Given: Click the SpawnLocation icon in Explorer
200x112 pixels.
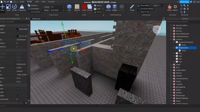Looking at the screenshot, I should point(174,25).
